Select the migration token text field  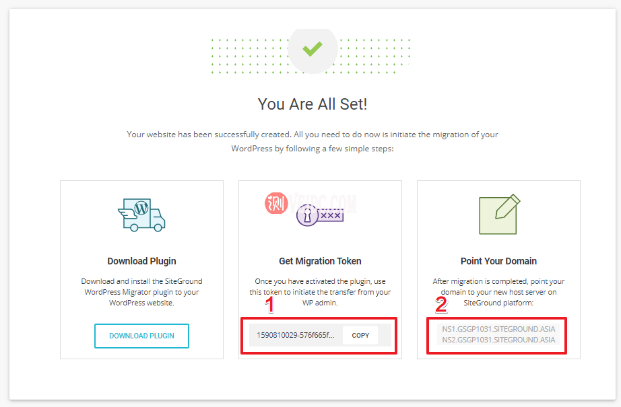(295, 335)
